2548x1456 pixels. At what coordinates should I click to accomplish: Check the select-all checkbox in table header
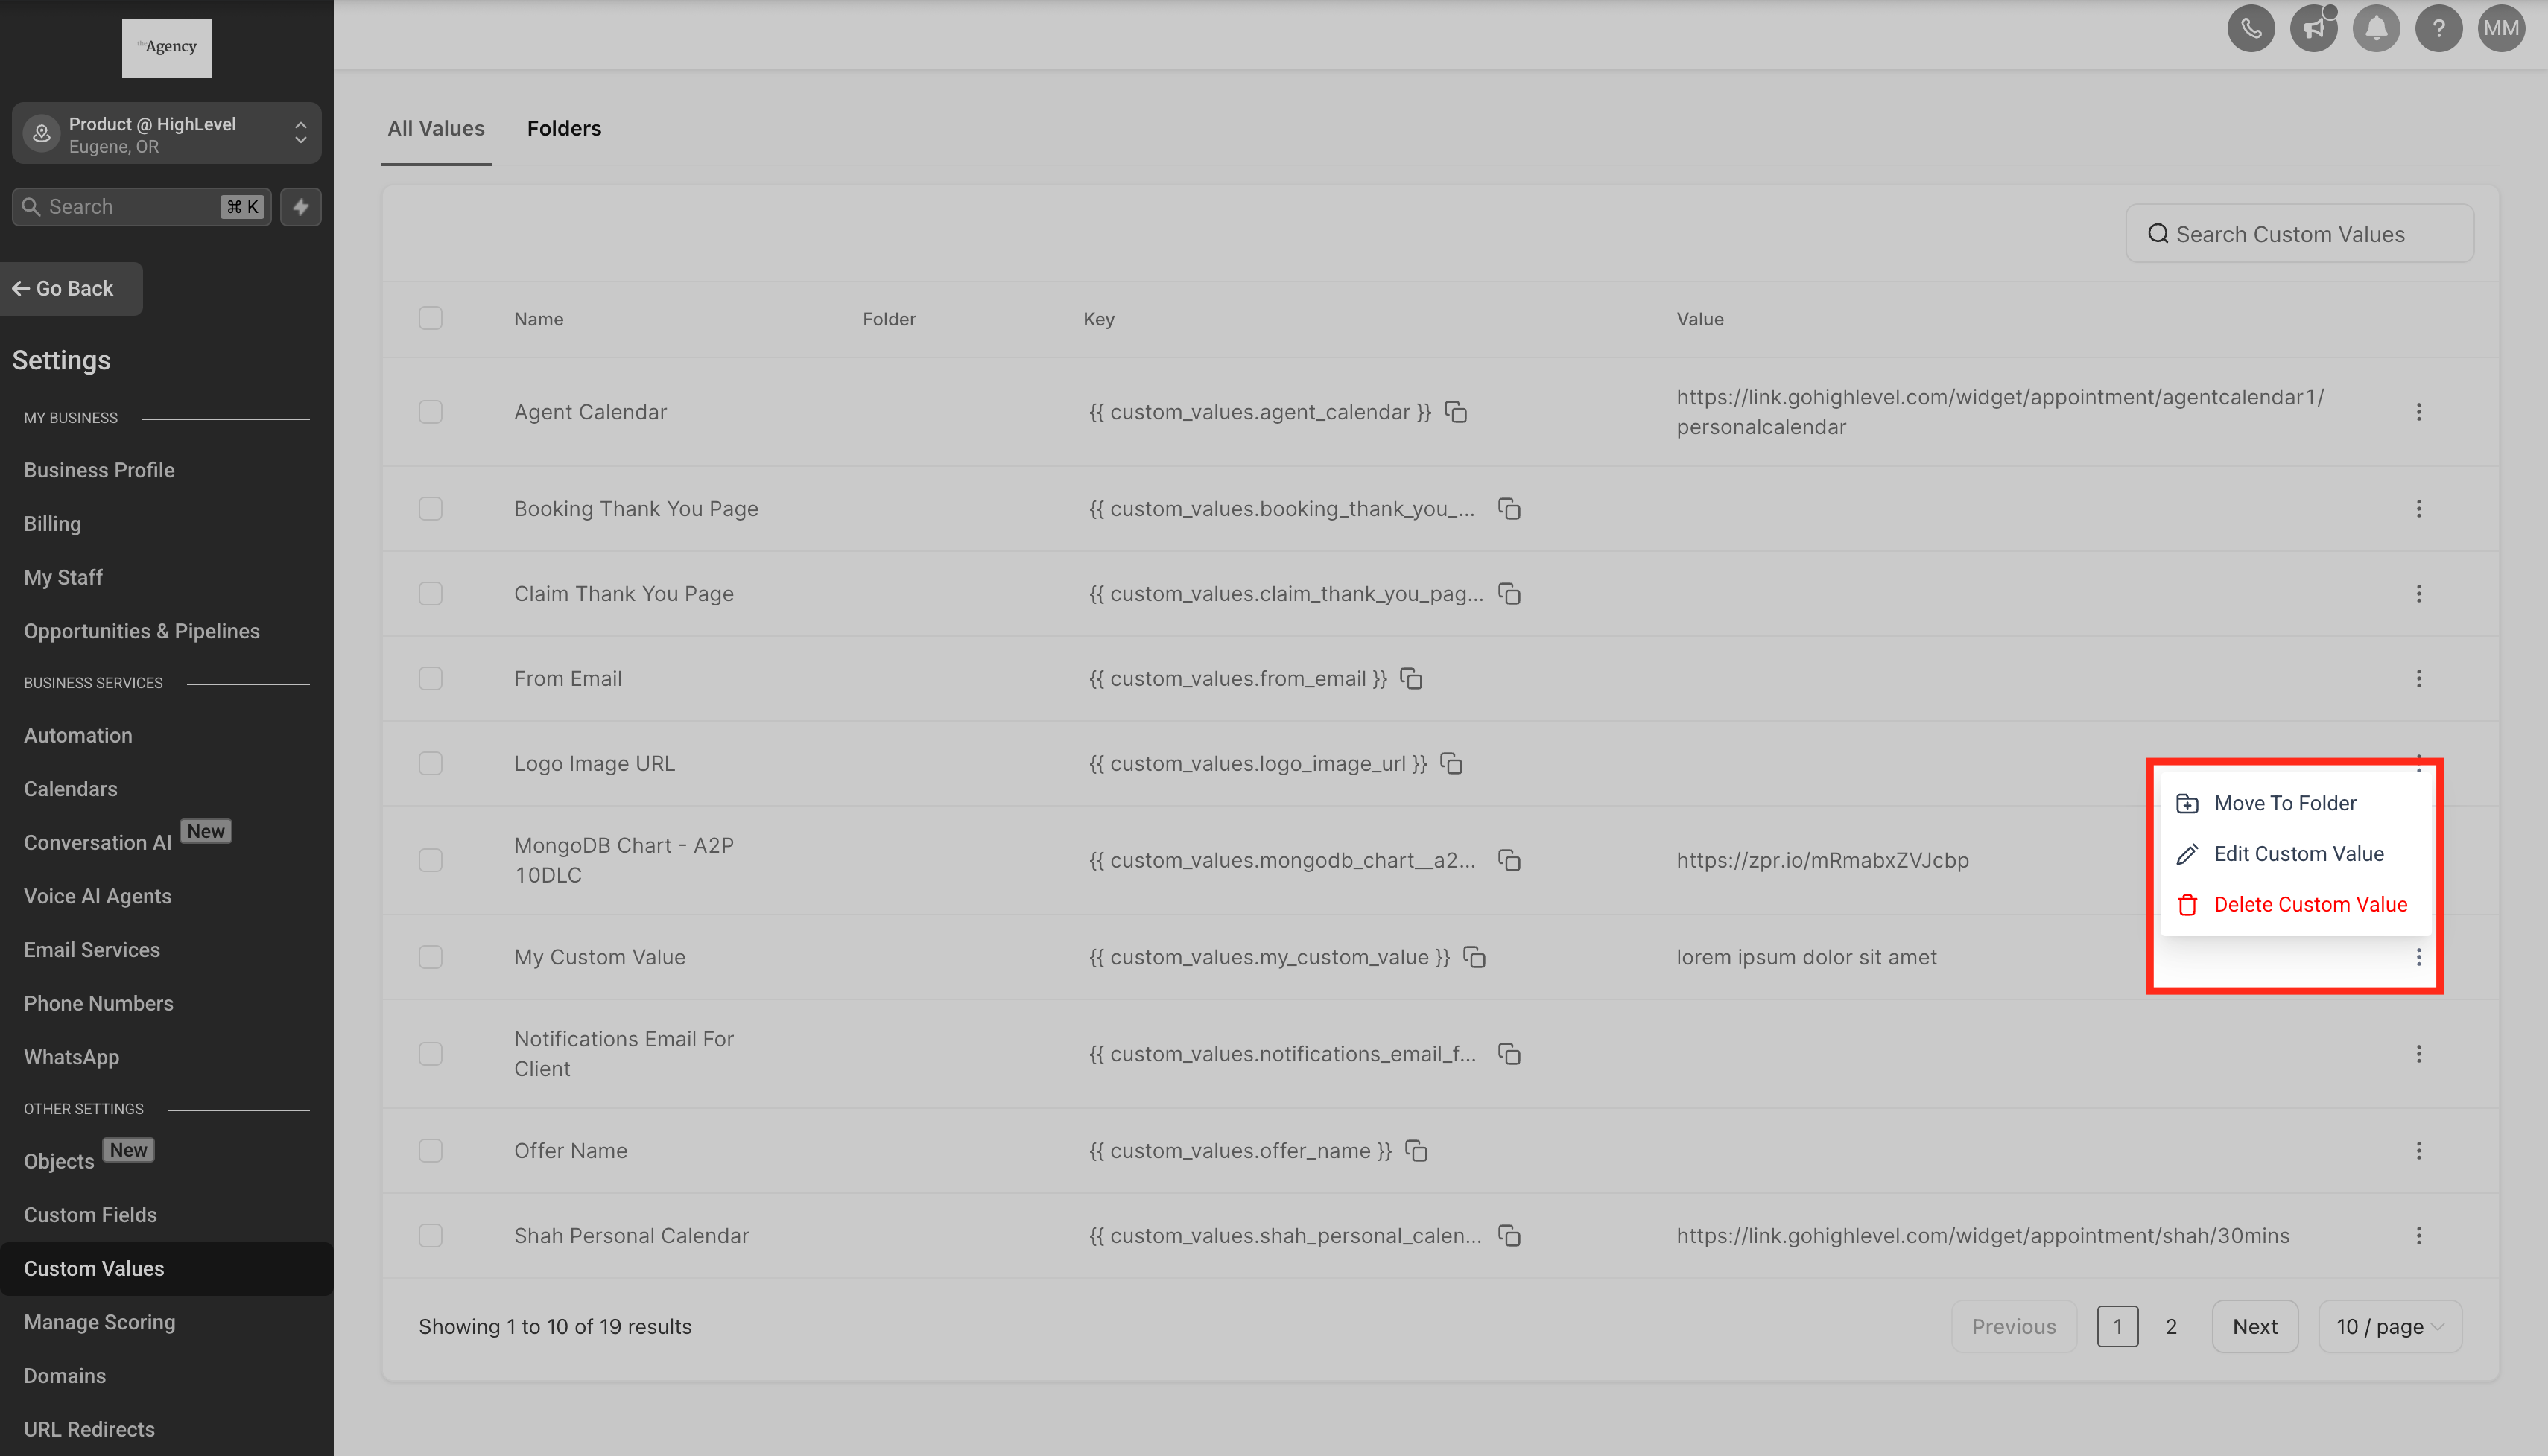pos(430,318)
